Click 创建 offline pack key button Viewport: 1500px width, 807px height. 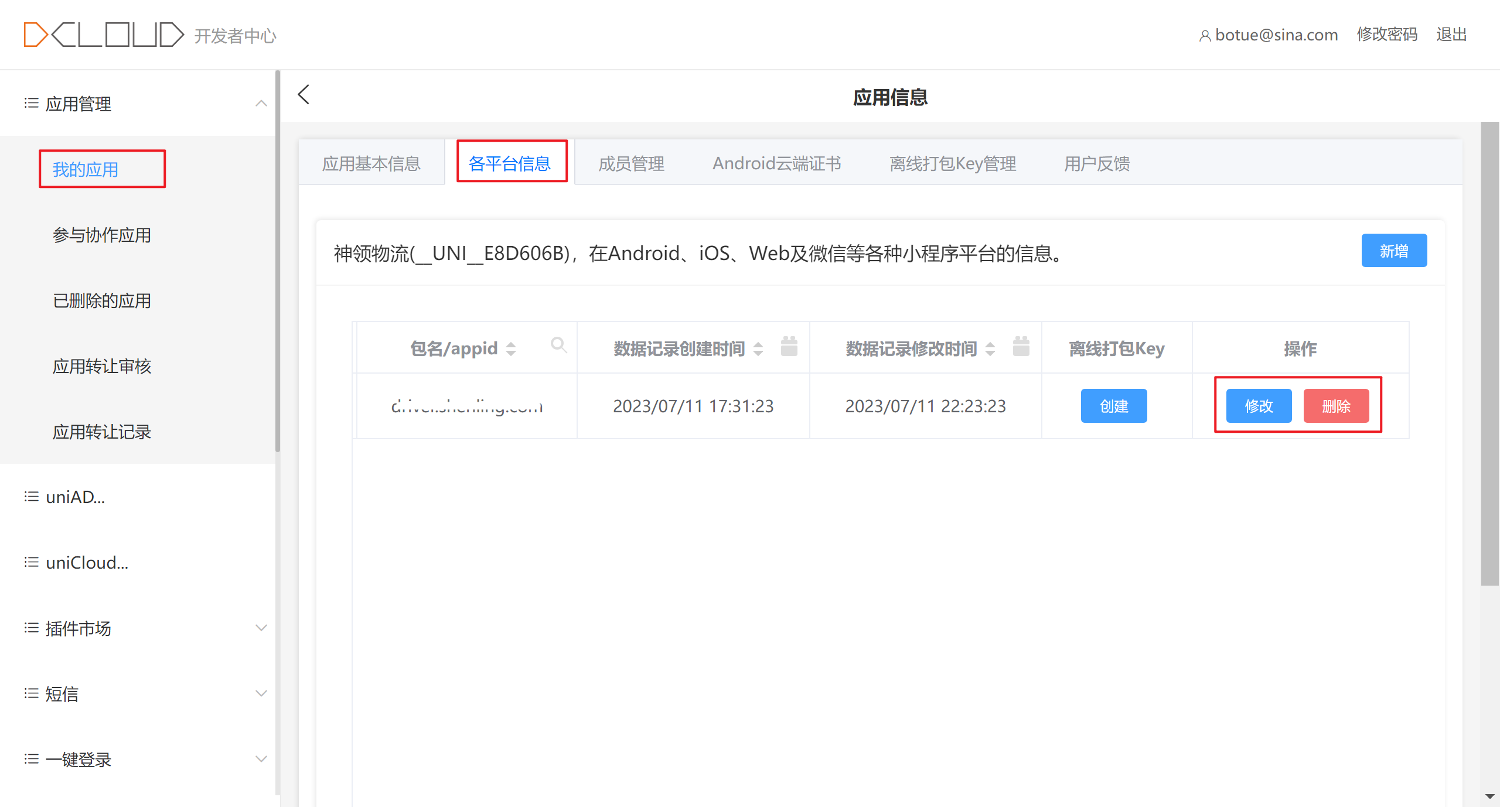(1113, 406)
